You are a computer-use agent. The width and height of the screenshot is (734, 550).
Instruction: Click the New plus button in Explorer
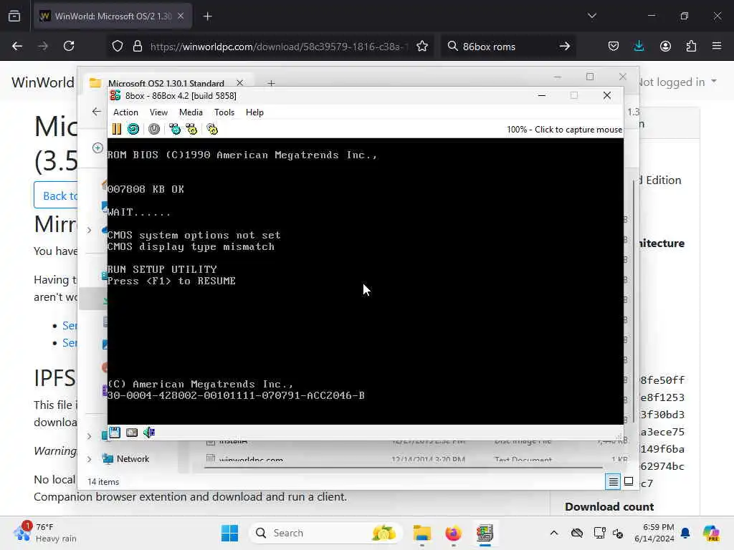pyautogui.click(x=97, y=148)
